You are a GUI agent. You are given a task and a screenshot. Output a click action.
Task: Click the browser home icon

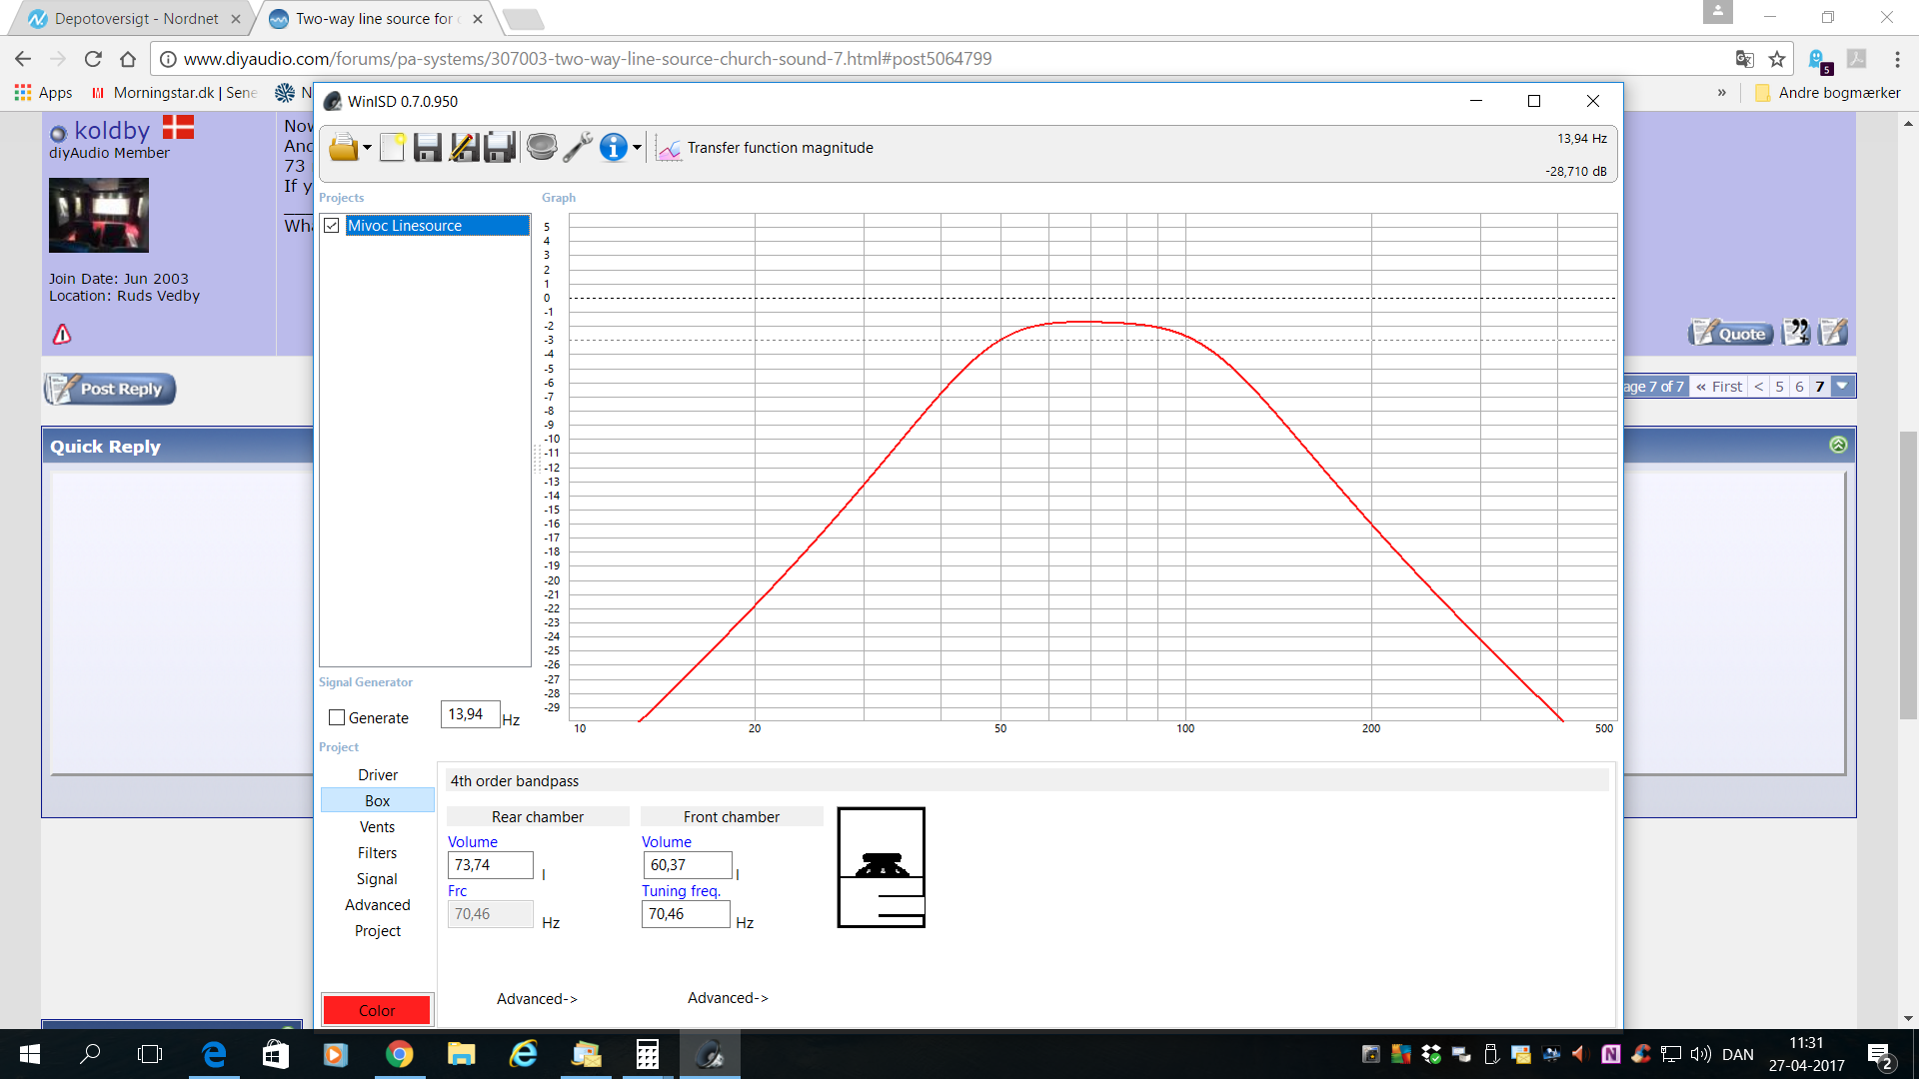point(128,59)
